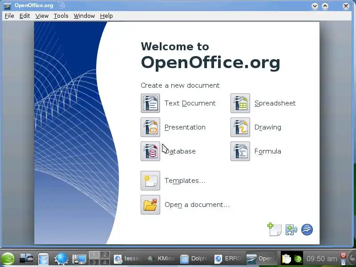Screen dimensions: 356x267
Task: Click the Templates... label
Action: click(185, 181)
